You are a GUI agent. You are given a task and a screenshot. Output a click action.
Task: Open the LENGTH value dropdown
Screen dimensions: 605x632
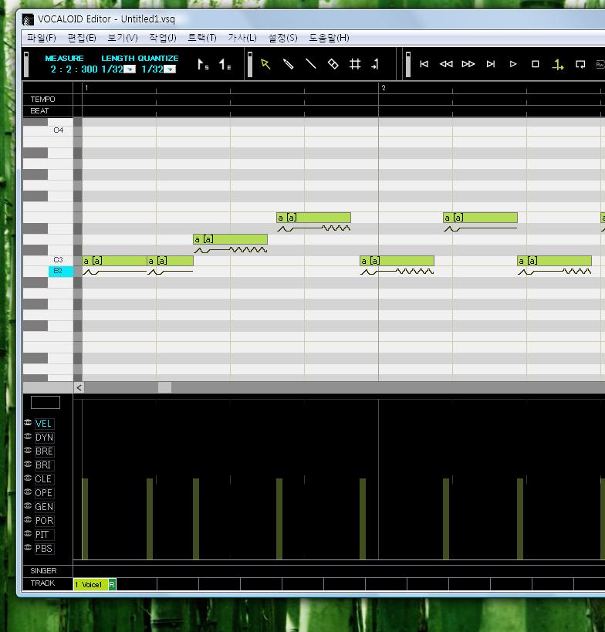tap(130, 69)
